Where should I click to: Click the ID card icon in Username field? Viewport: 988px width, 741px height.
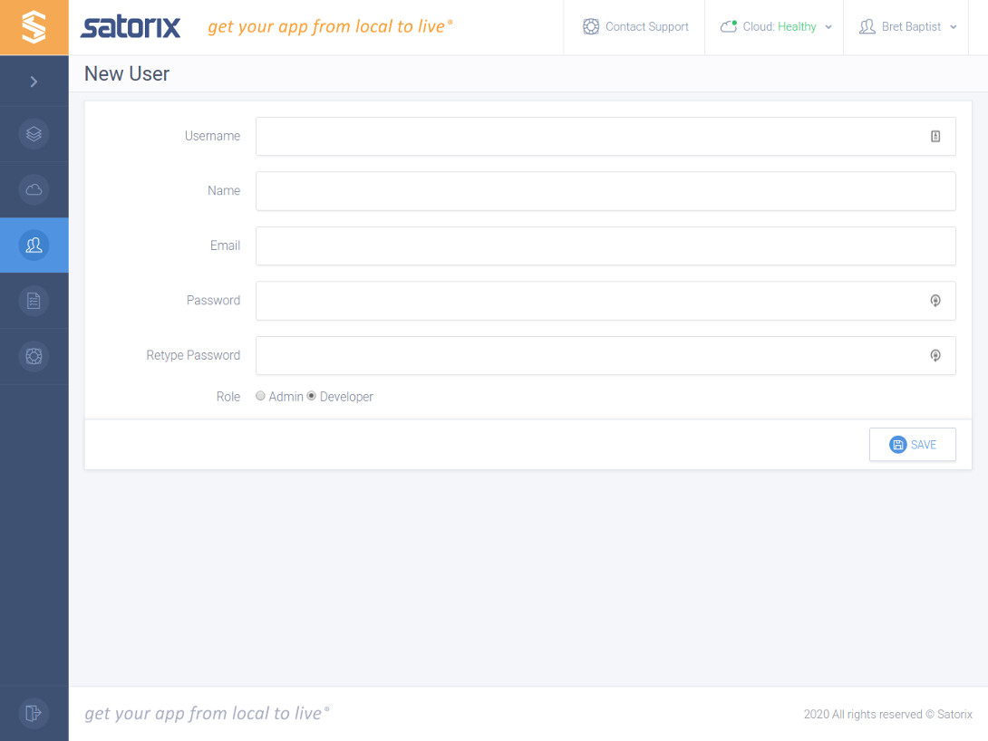point(935,135)
